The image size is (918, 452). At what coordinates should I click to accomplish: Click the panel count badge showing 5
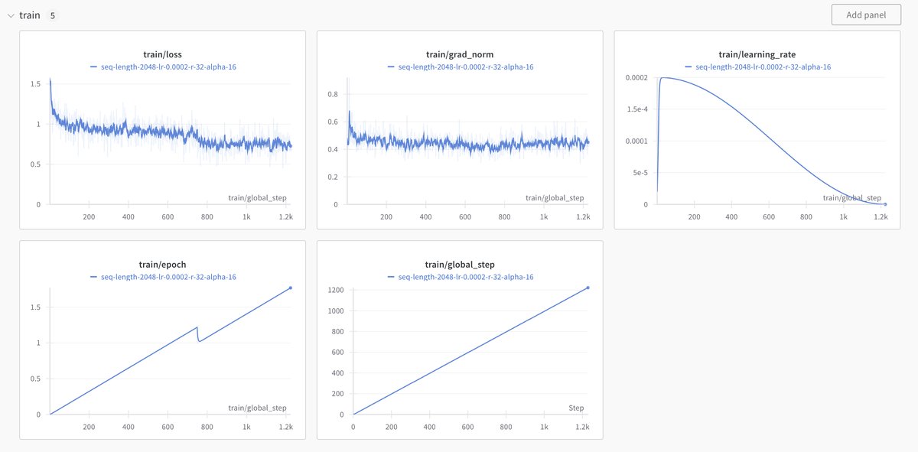(x=52, y=15)
